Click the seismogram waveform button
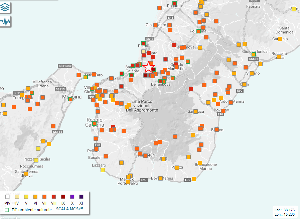Image resolution: width=300 pixels, height=219 pixels. click(5, 22)
